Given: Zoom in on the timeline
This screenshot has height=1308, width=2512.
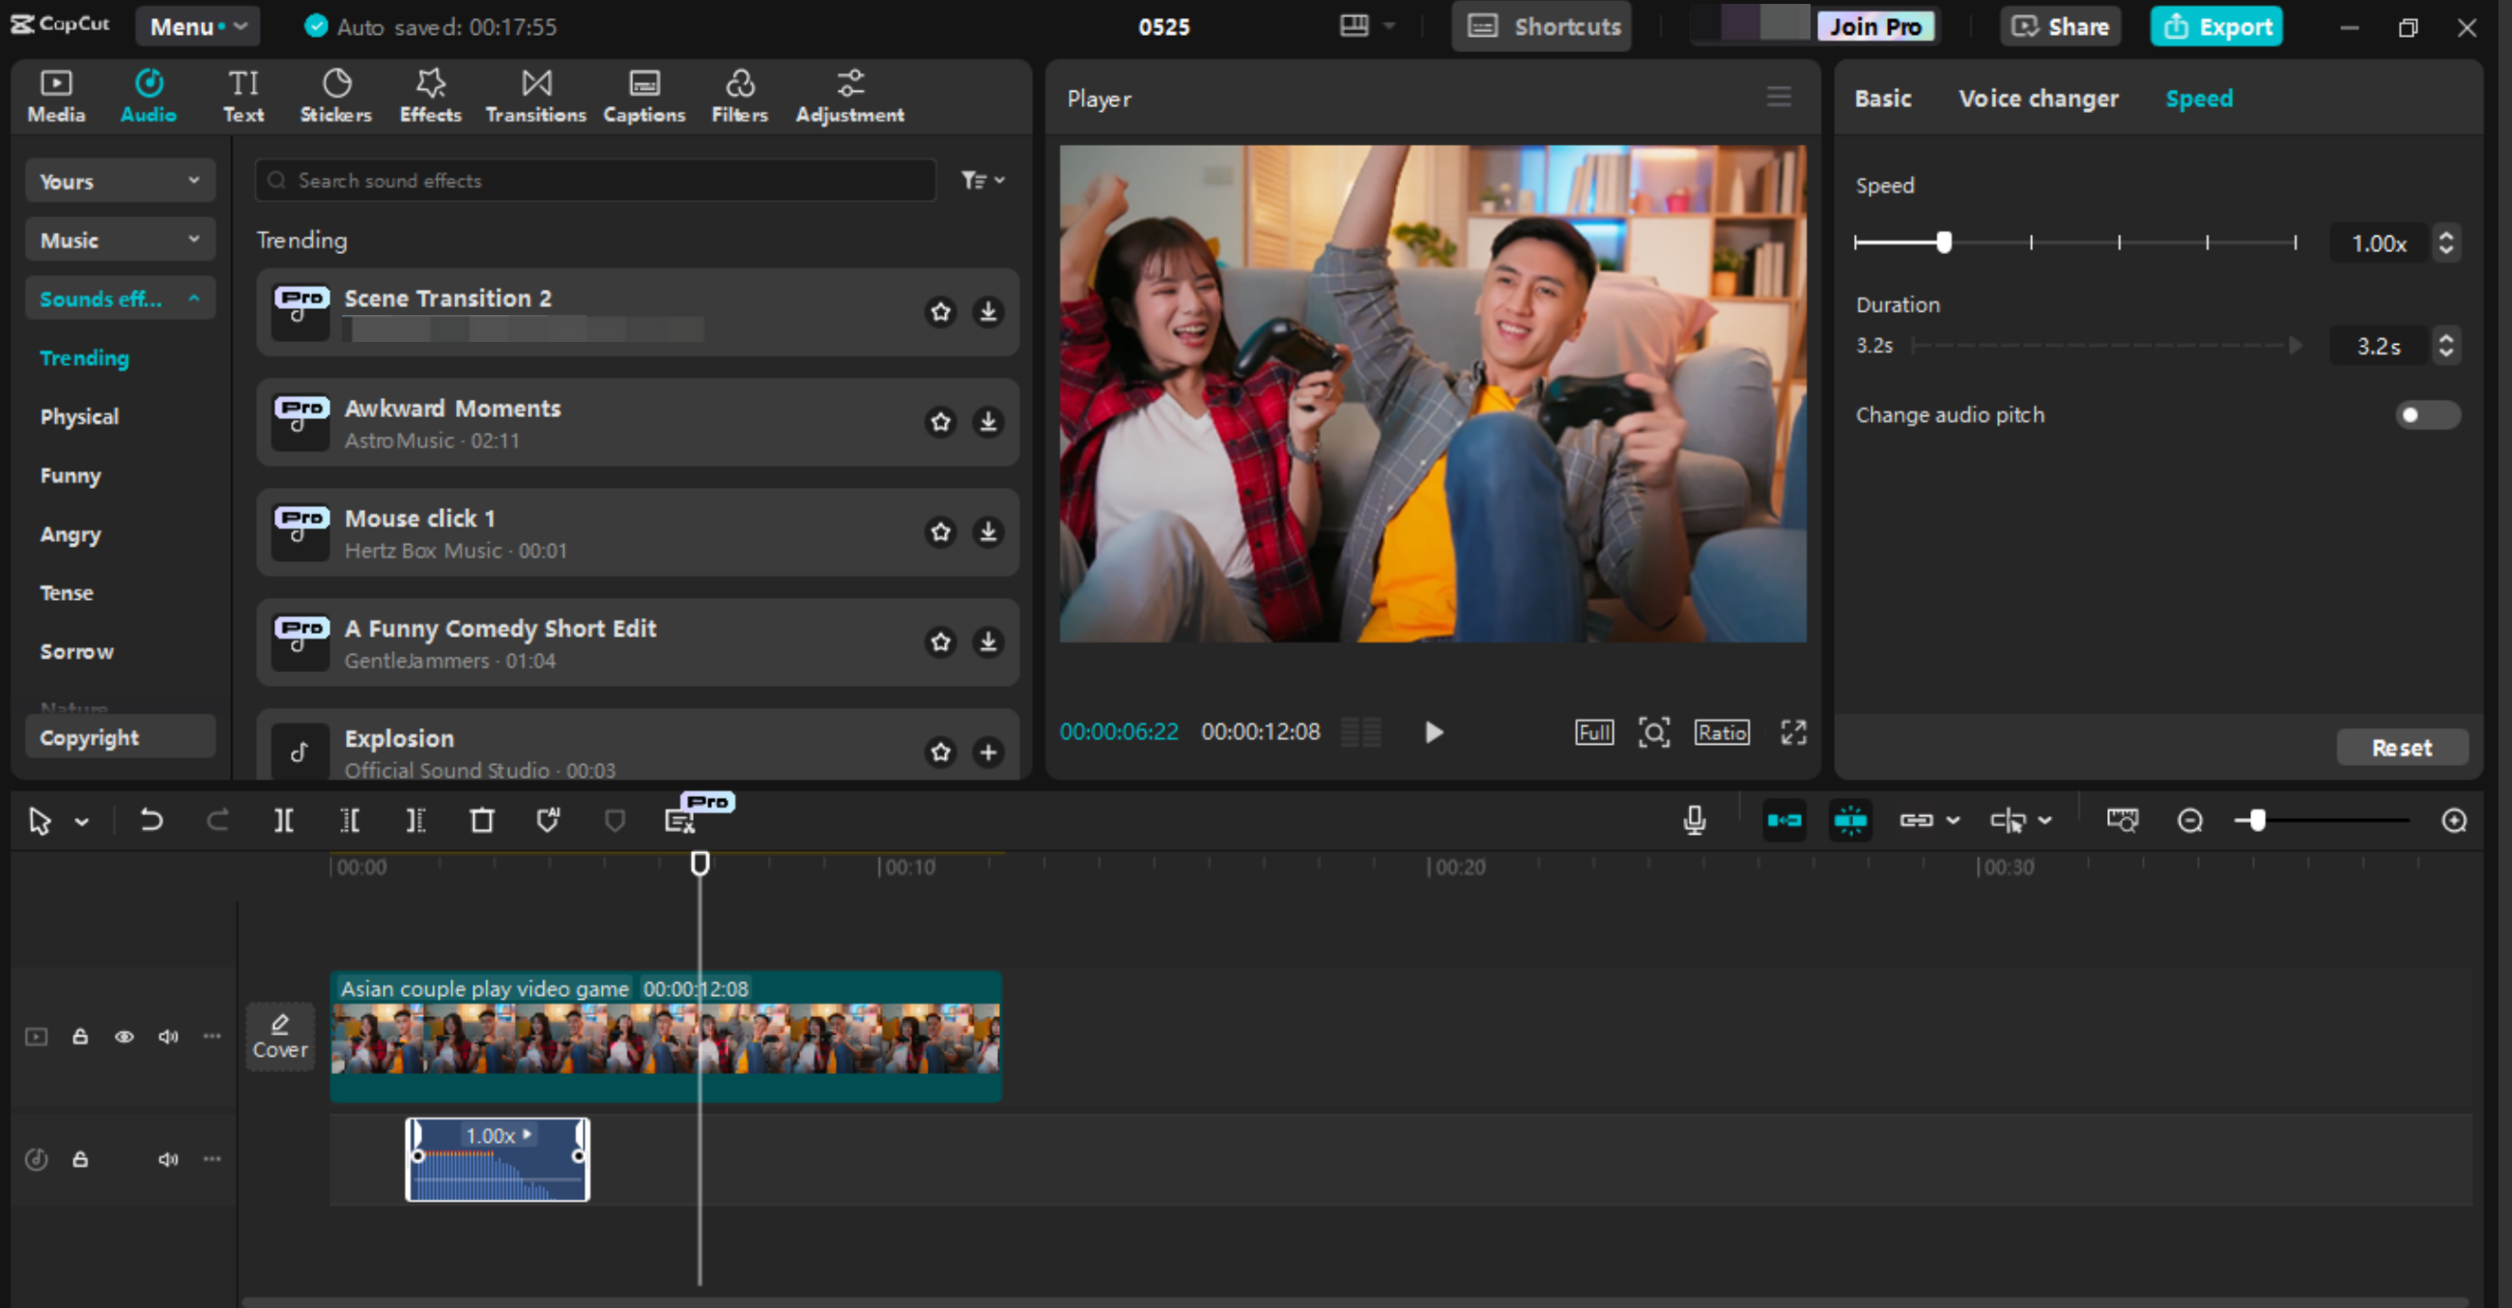Looking at the screenshot, I should (x=2455, y=820).
